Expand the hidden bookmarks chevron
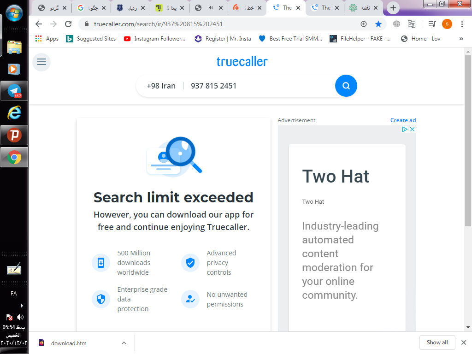 pos(461,39)
